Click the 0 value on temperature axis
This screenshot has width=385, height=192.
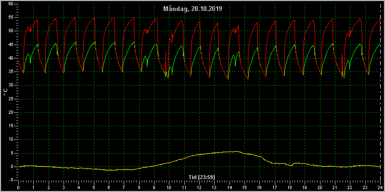pyautogui.click(x=12, y=167)
